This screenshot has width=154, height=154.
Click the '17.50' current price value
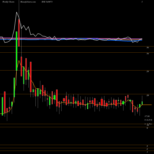point(147,116)
